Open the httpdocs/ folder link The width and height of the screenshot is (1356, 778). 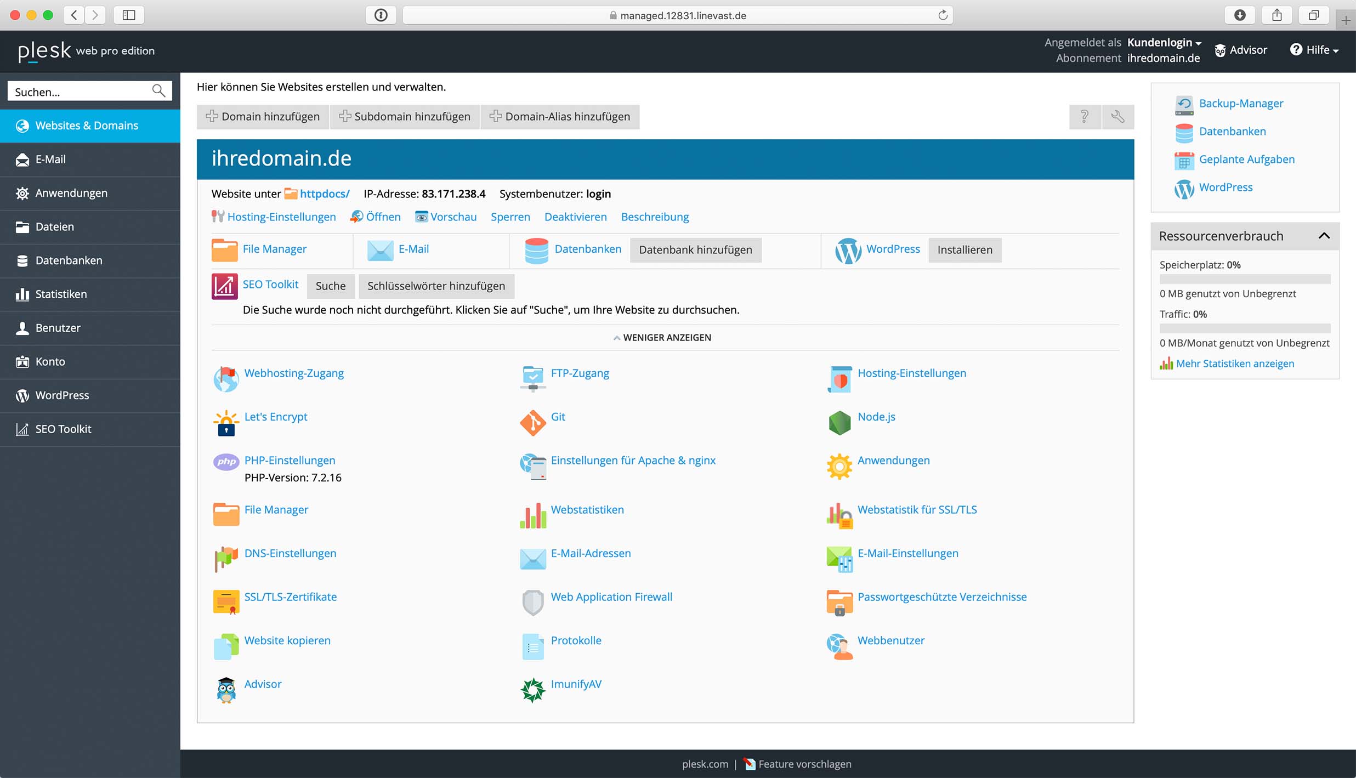(x=324, y=194)
